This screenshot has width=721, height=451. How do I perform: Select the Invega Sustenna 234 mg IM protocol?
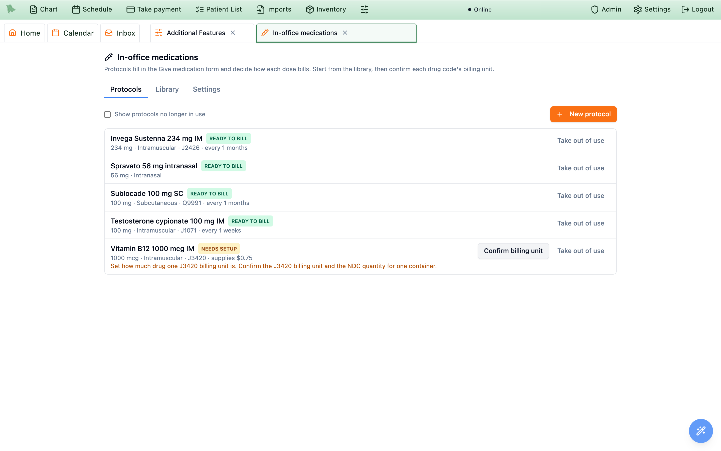[360, 143]
